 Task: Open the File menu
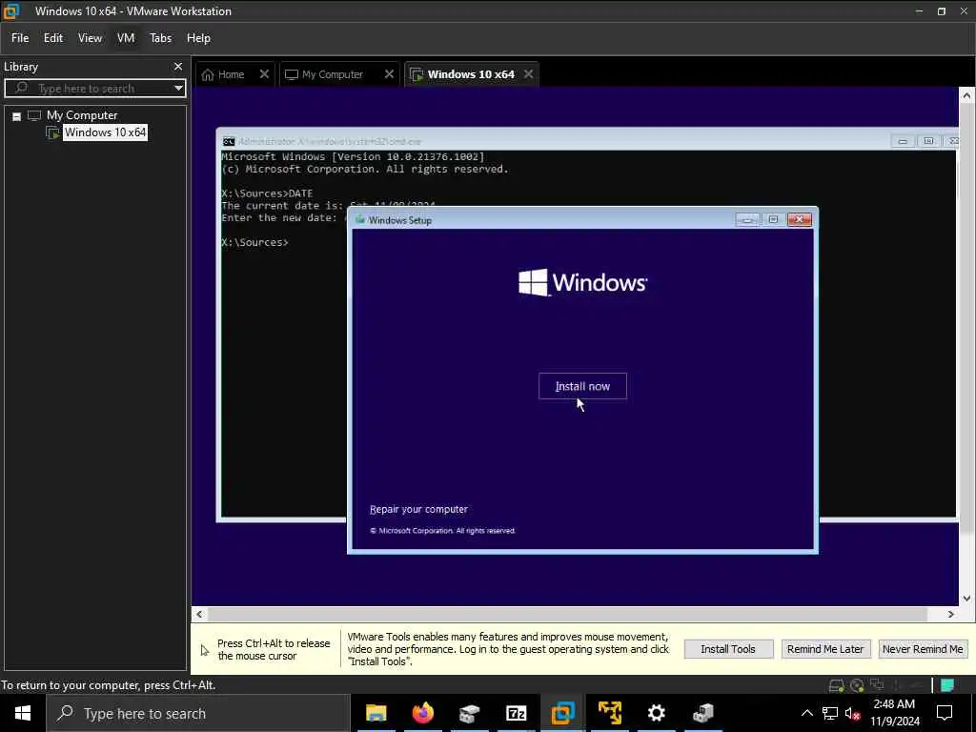[x=20, y=38]
